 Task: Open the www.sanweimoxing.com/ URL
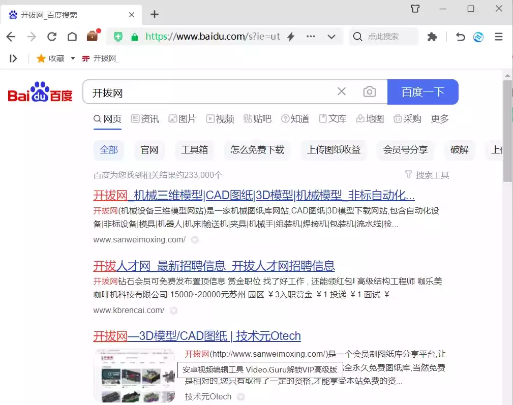pyautogui.click(x=139, y=240)
